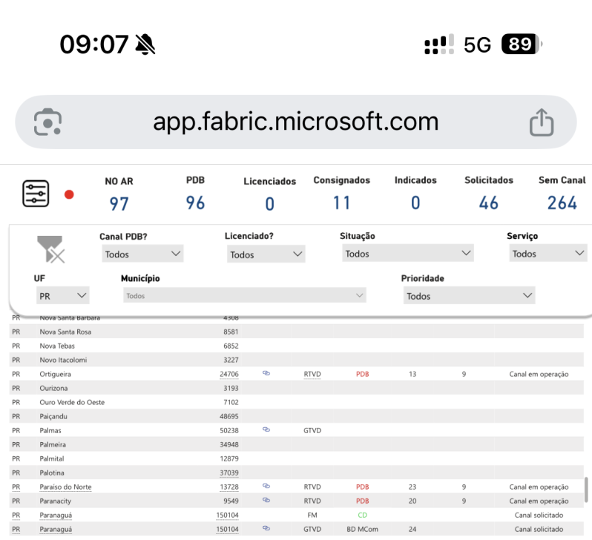Click the red status dot indicator
Screen dimensions: 592x540
[x=69, y=194]
